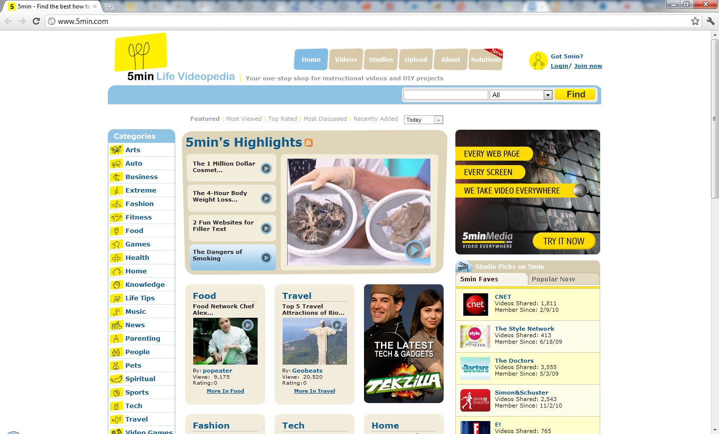Open the 'Today' time range dropdown

[x=423, y=120]
